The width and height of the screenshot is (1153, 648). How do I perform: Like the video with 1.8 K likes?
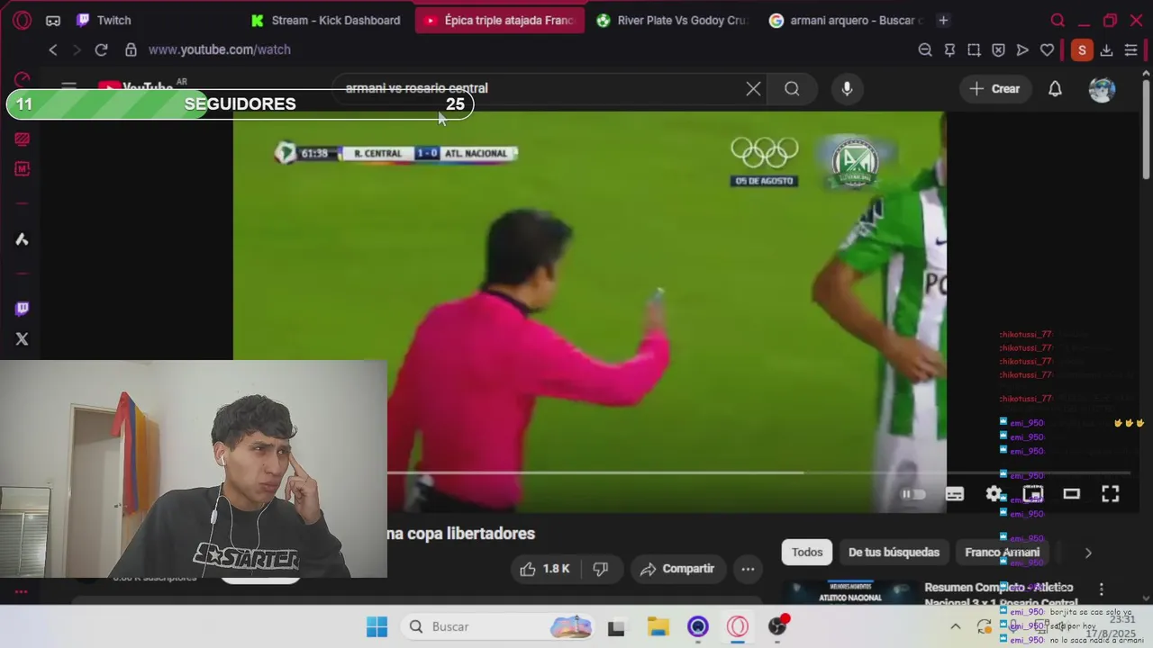point(545,569)
